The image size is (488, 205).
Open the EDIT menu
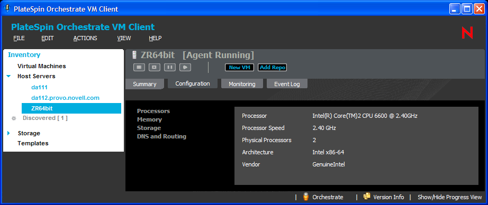click(48, 38)
